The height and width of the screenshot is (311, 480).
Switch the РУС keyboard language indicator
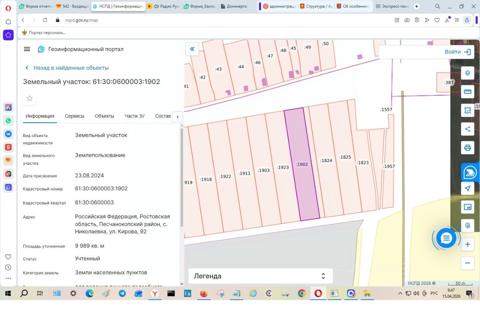pyautogui.click(x=434, y=293)
